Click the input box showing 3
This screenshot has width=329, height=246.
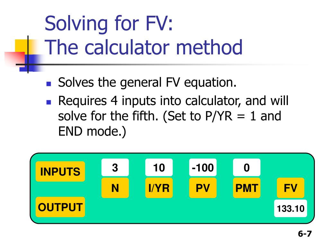pyautogui.click(x=115, y=167)
